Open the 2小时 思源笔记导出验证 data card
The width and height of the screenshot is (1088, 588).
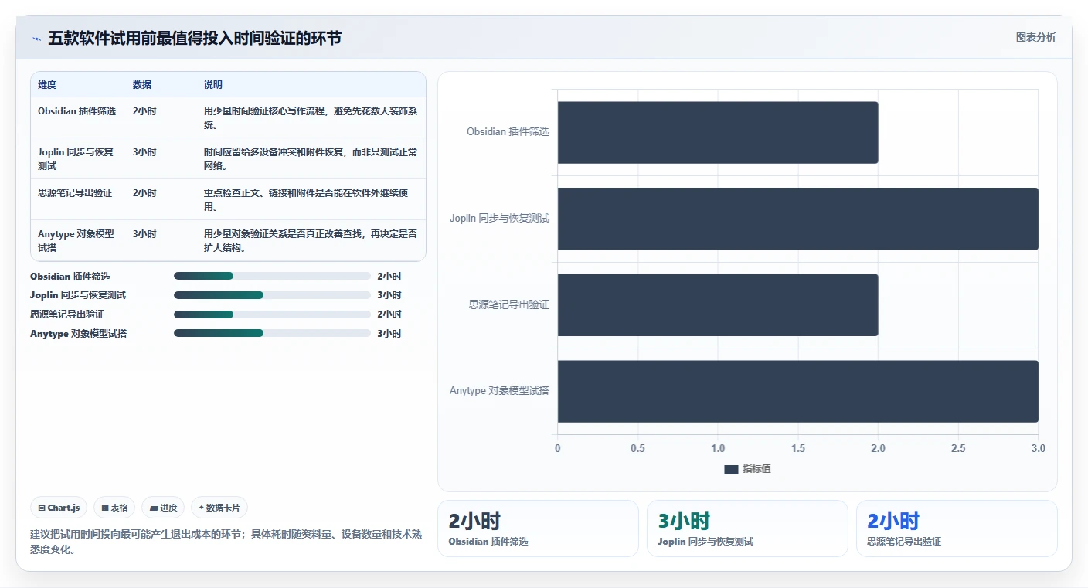click(957, 529)
